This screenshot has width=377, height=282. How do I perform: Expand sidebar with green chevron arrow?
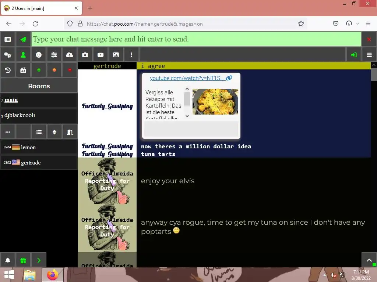(x=39, y=260)
